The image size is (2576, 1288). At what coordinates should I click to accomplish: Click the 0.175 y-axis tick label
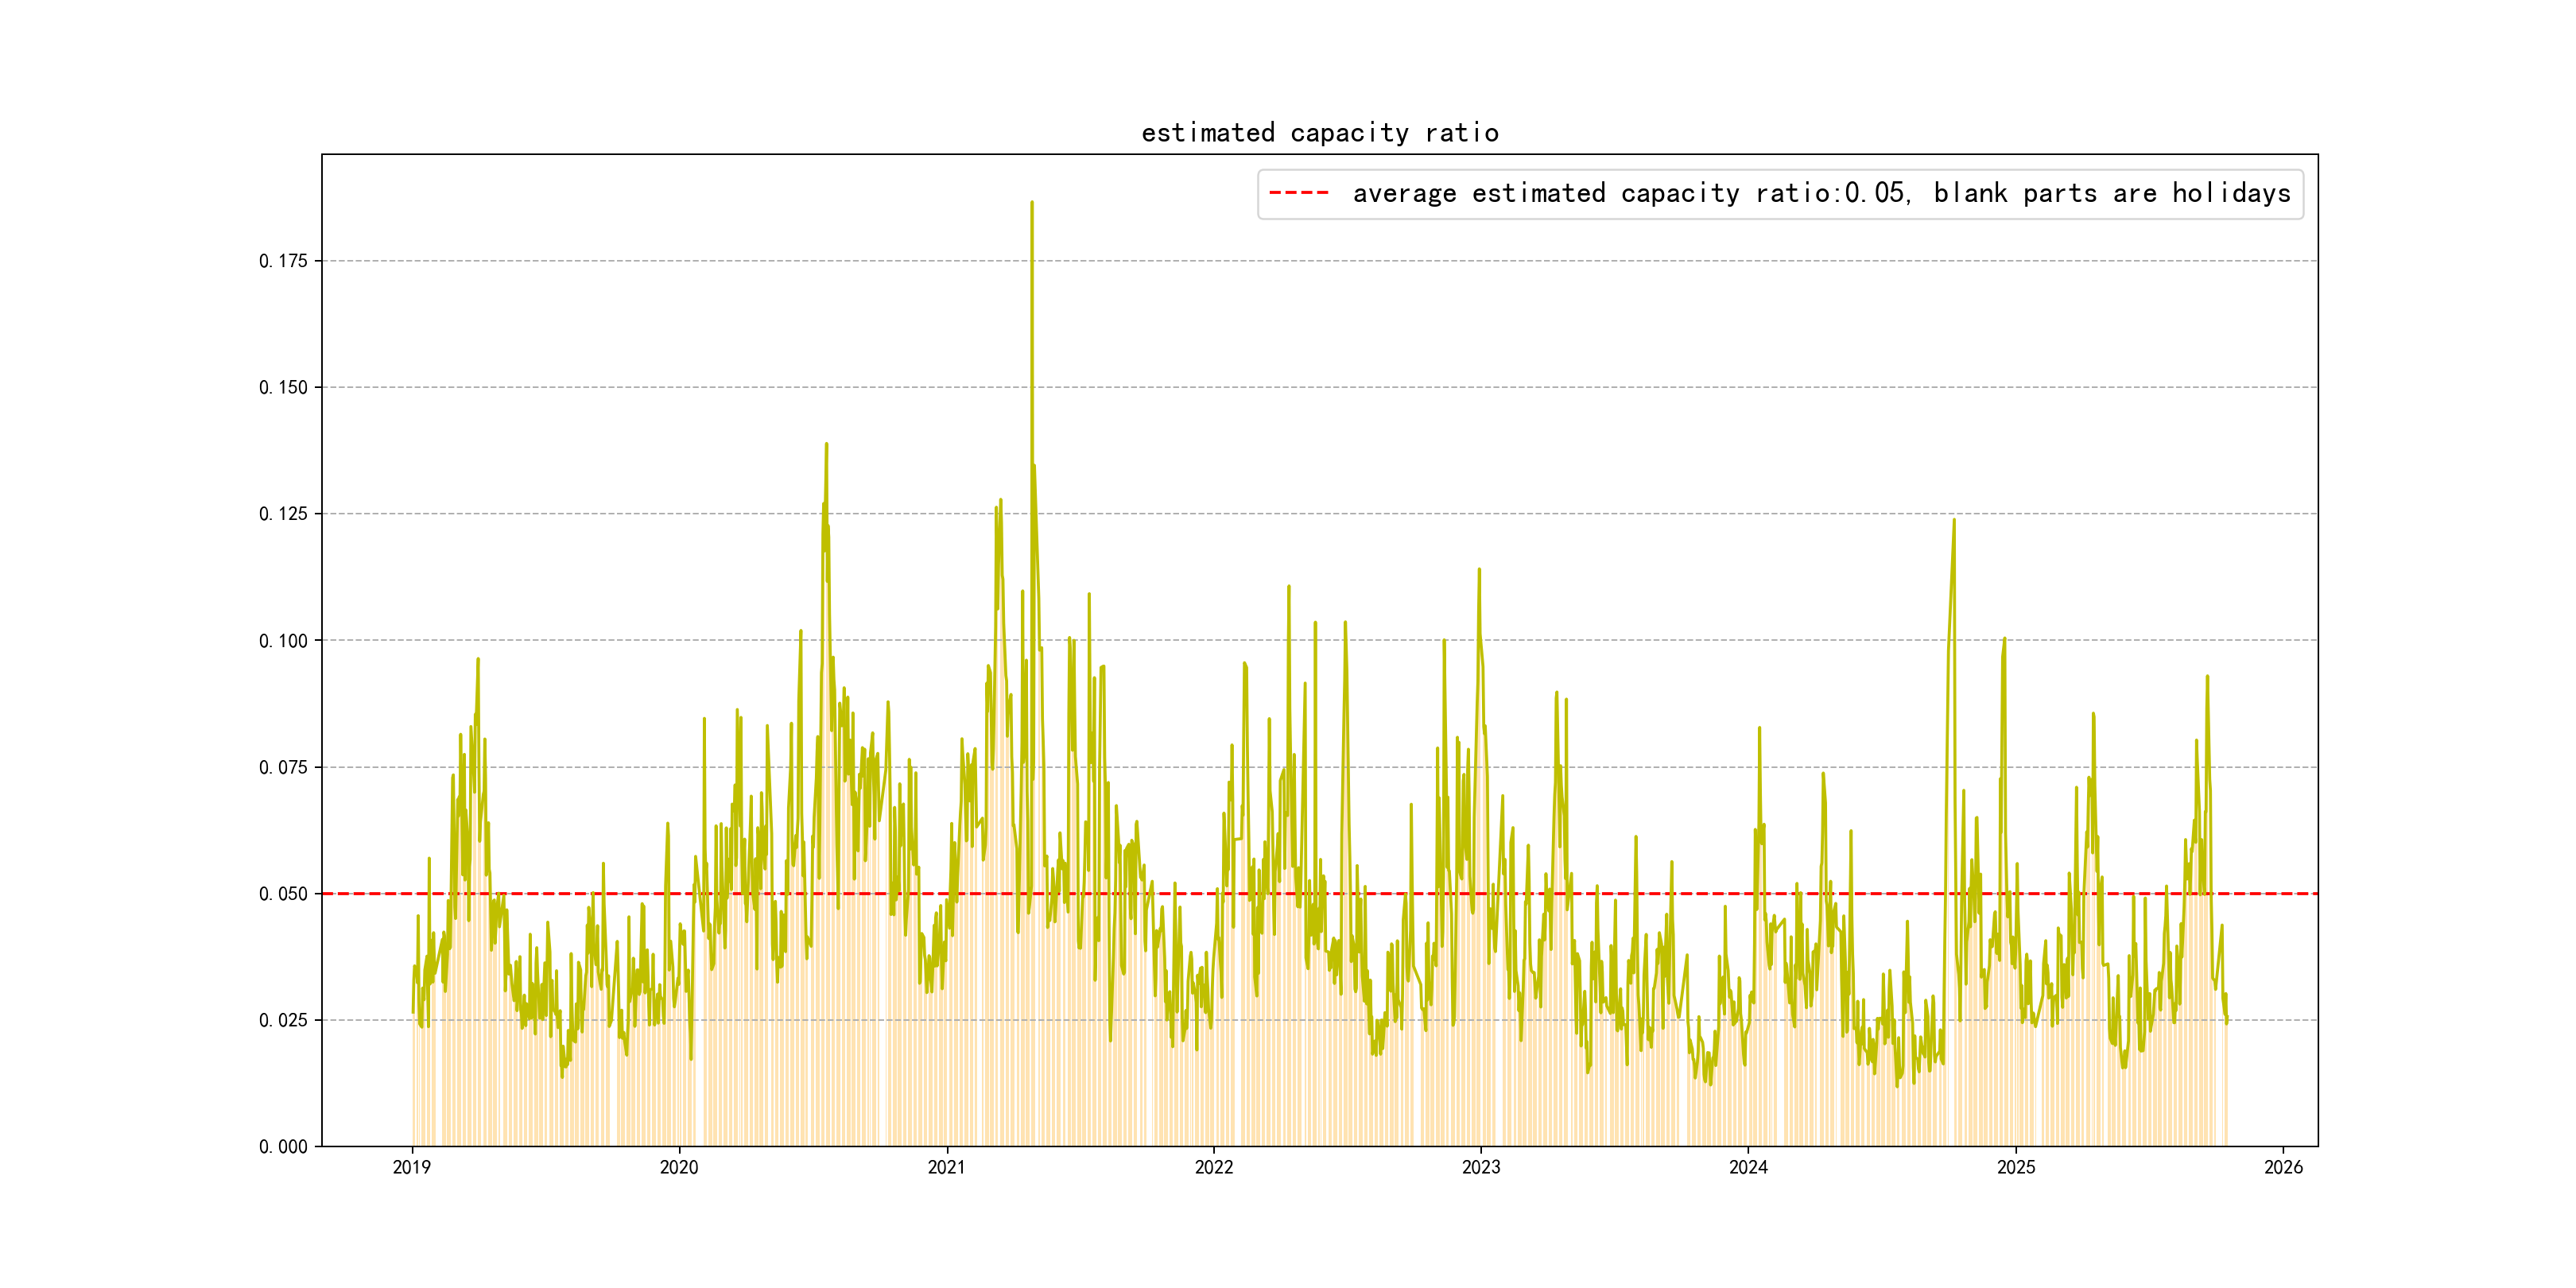pos(283,261)
